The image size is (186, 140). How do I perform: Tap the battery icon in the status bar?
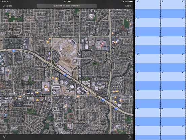pyautogui.click(x=131, y=2)
